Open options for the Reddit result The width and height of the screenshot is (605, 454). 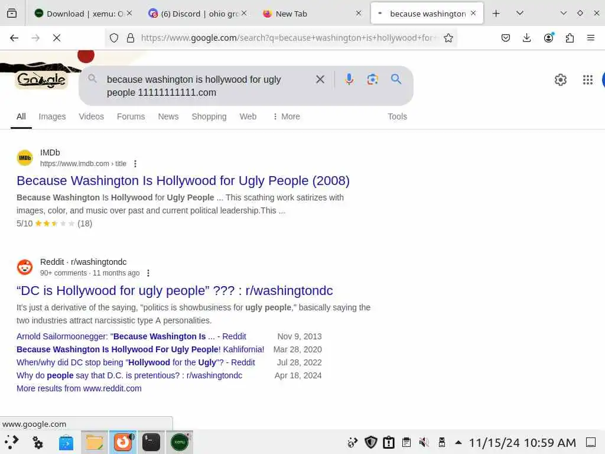(148, 273)
